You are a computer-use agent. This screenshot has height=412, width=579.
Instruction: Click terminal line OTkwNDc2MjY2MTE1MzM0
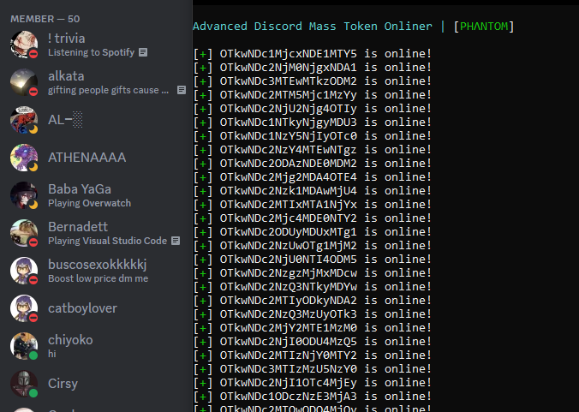(313, 327)
